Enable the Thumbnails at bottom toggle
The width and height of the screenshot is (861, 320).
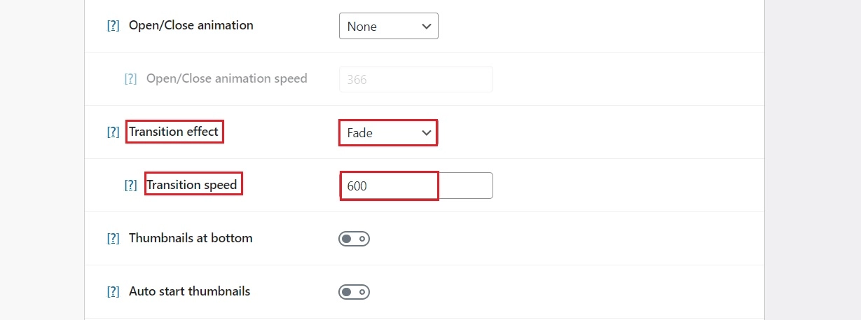[x=354, y=239]
